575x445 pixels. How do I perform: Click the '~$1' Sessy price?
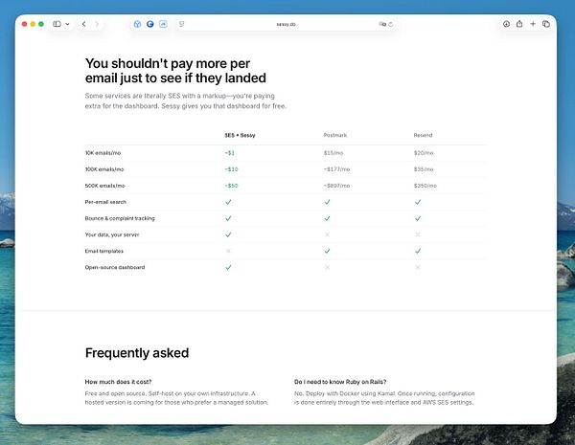[x=230, y=153]
